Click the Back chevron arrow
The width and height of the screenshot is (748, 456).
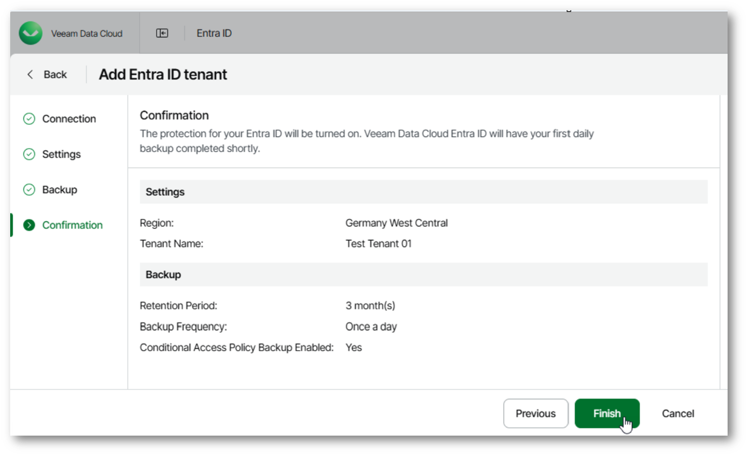(x=30, y=74)
